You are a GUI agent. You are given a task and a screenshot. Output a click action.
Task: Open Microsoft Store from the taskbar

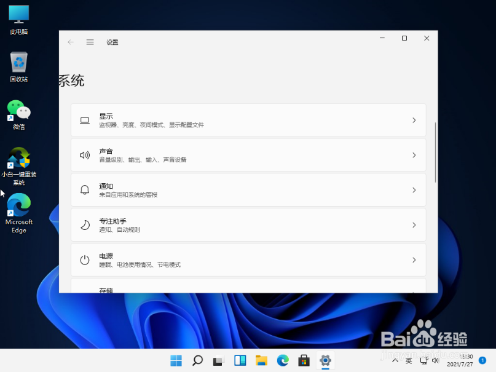point(304,360)
